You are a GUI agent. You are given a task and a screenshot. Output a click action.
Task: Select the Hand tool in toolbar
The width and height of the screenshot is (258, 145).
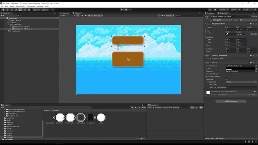[3, 10]
